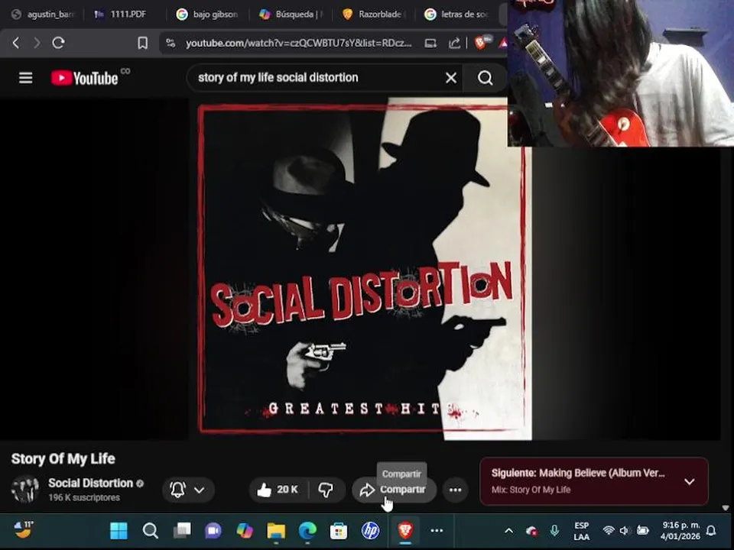Open the three-dot more actions menu
This screenshot has height=550, width=734.
(x=456, y=490)
